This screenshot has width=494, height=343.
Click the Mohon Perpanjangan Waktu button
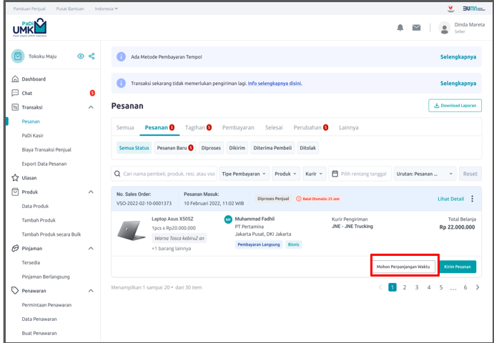[403, 267]
